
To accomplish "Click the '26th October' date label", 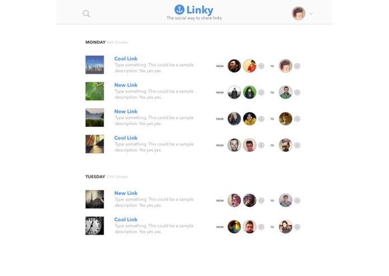I will 118,42.
